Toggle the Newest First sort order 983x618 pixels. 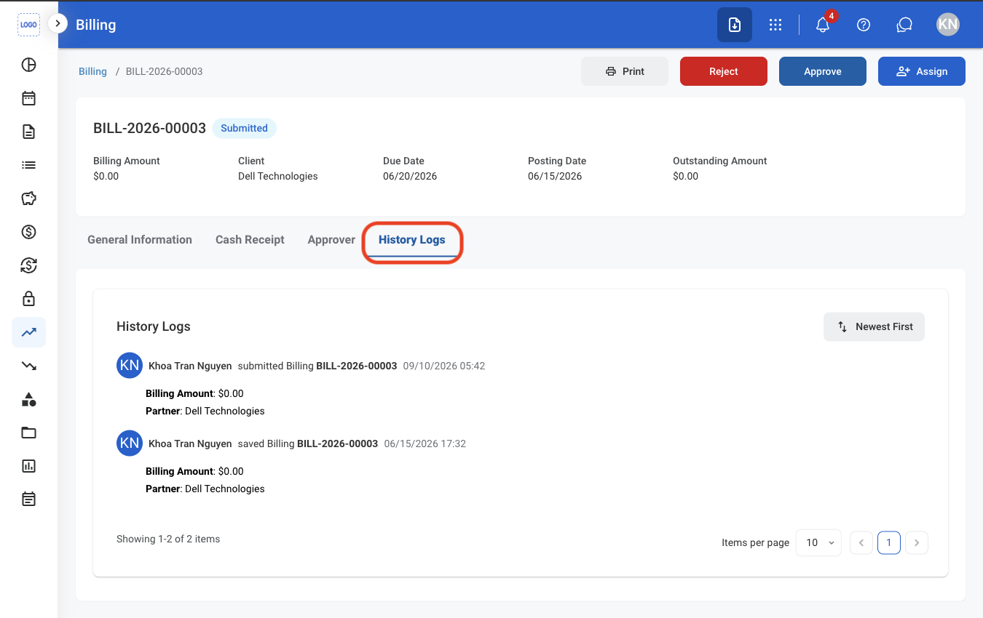(x=874, y=326)
